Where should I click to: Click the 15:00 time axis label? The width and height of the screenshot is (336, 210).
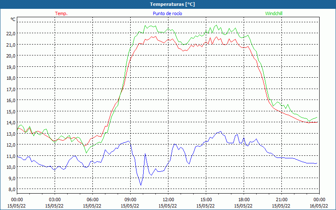click(x=206, y=200)
